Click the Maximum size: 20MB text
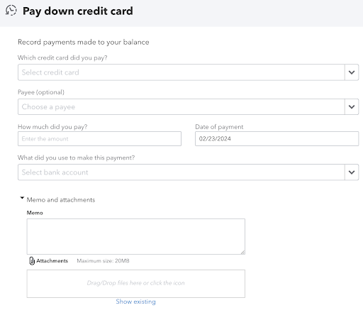Screen dimensions: 363x310 pos(103,261)
